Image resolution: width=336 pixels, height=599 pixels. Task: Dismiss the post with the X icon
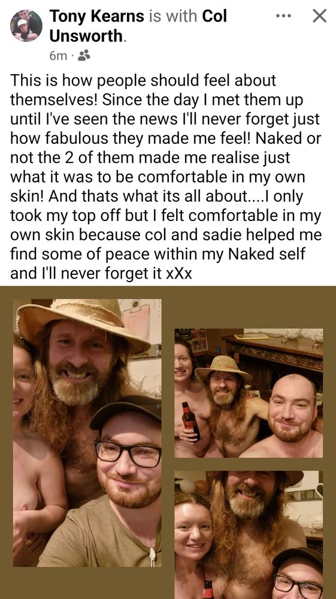pos(320,16)
